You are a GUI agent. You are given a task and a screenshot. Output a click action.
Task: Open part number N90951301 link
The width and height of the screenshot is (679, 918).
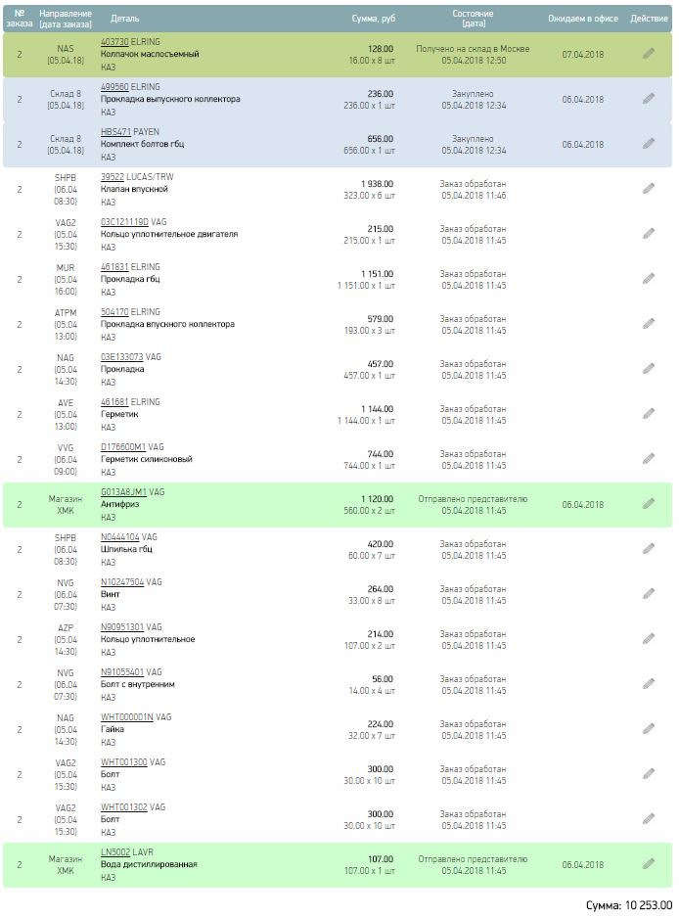coord(121,627)
